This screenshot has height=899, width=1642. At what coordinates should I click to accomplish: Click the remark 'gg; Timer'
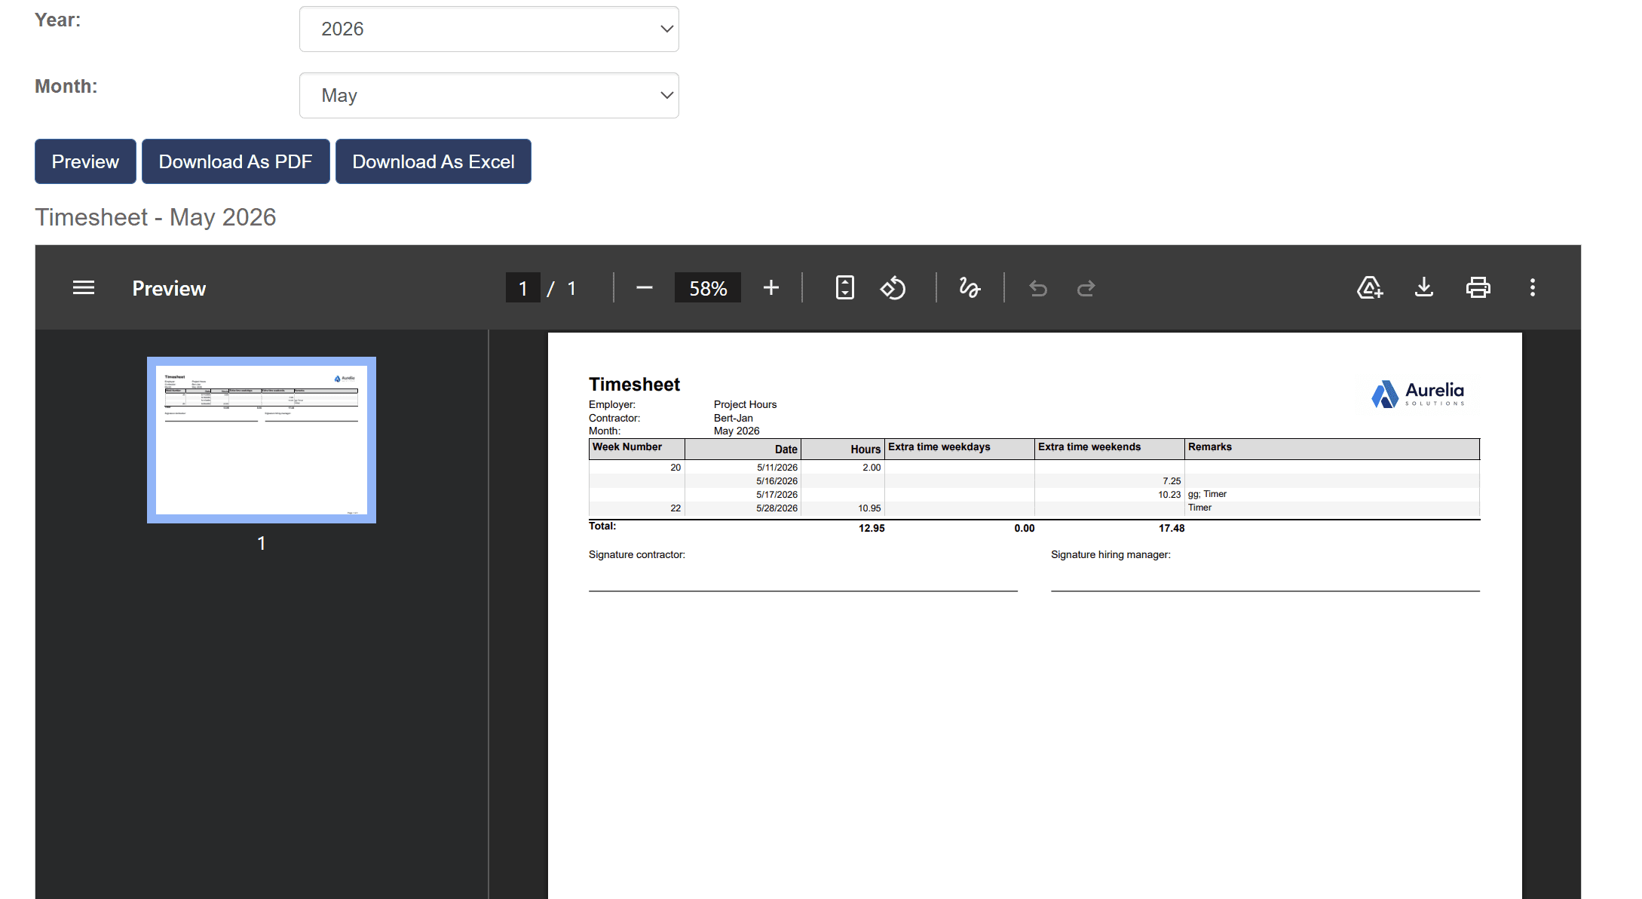click(x=1207, y=495)
